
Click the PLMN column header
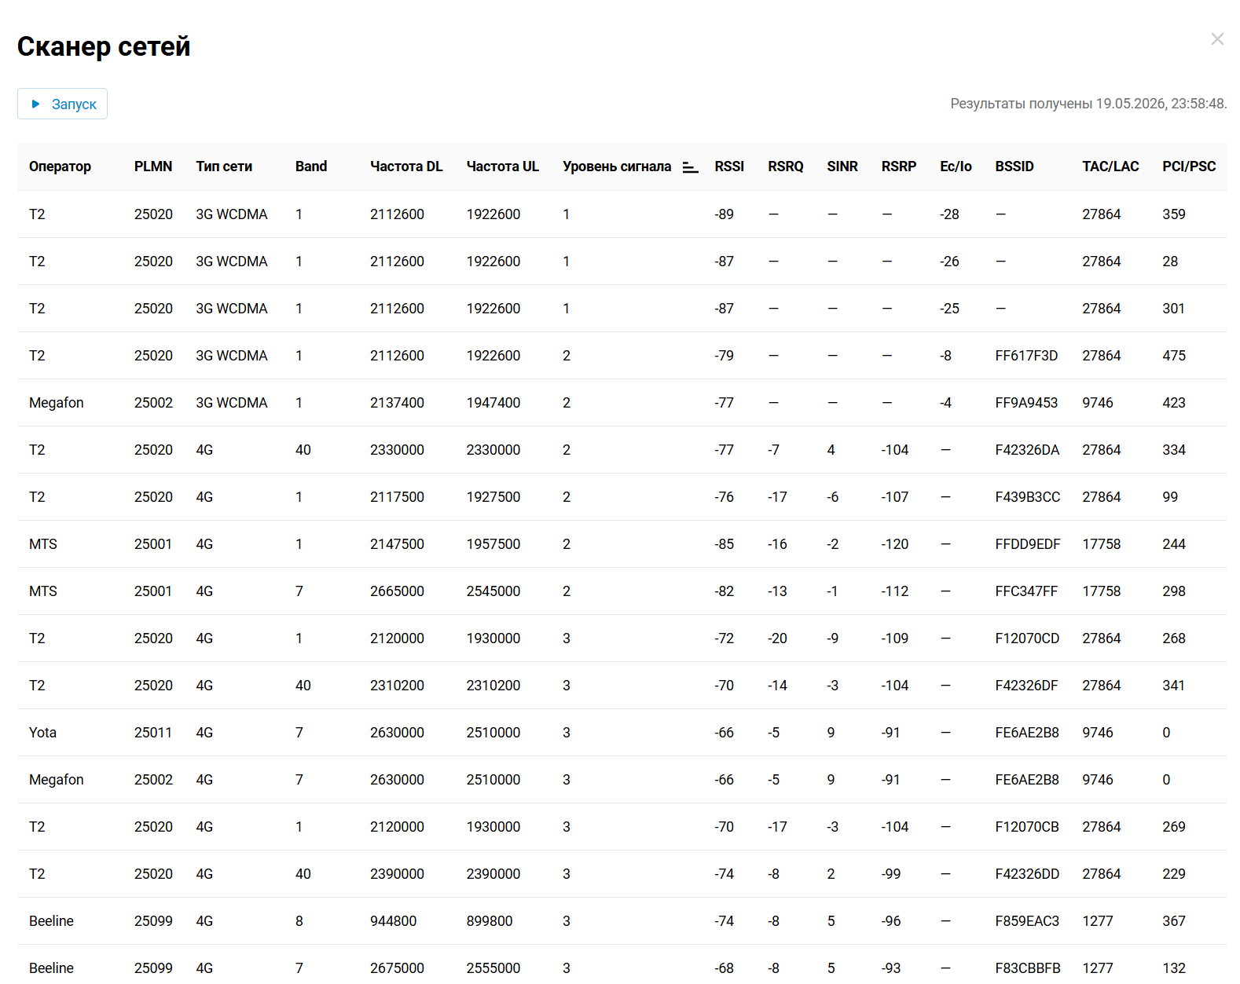point(153,166)
